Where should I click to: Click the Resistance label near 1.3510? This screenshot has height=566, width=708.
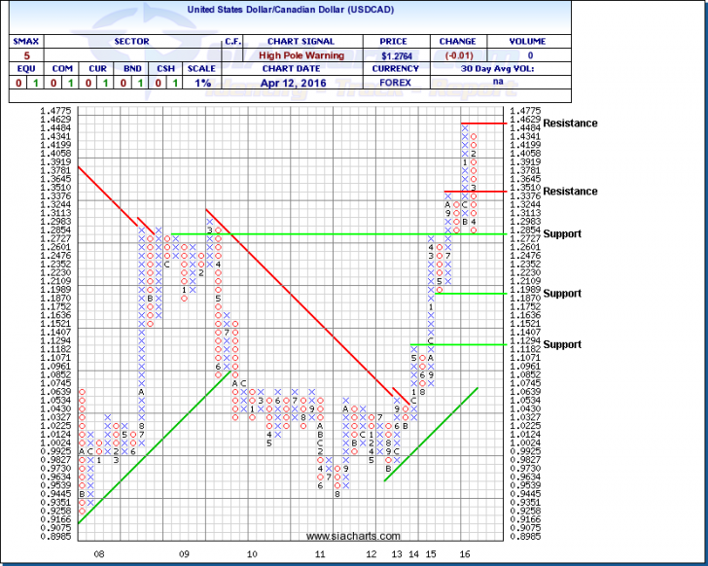click(x=571, y=192)
